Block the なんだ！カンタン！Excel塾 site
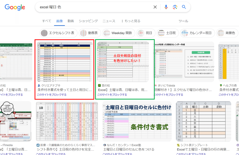This screenshot has height=155, width=239. pyautogui.click(x=117, y=154)
